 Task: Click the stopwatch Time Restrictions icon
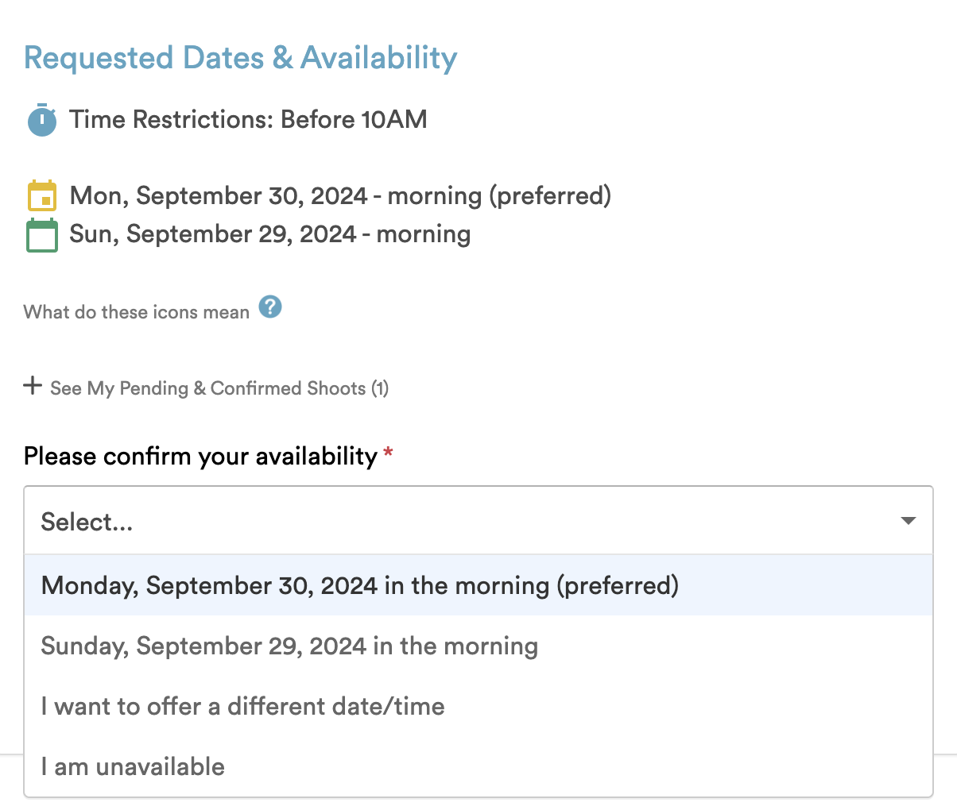[42, 120]
